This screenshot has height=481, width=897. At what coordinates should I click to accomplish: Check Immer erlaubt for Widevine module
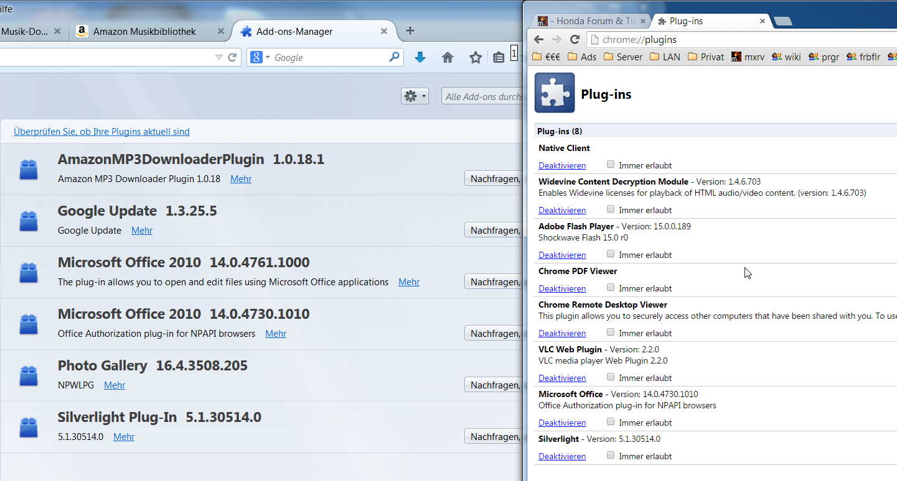coord(611,209)
